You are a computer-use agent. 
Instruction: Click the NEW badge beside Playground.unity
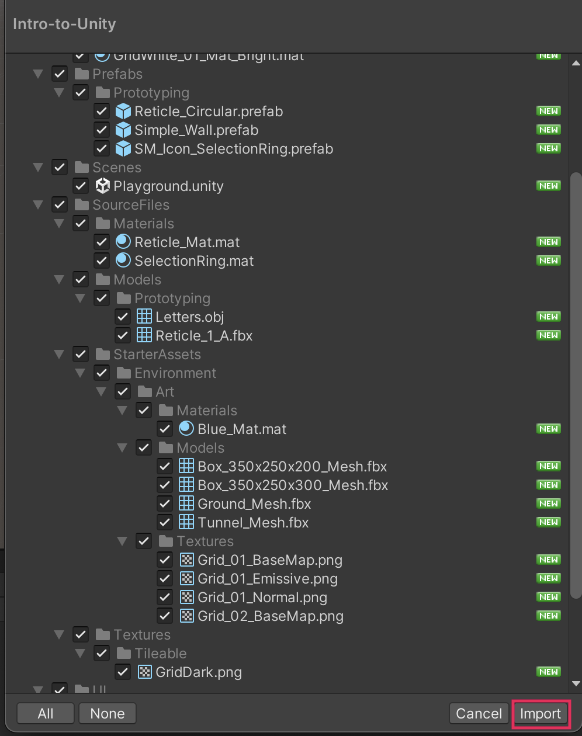(x=549, y=186)
